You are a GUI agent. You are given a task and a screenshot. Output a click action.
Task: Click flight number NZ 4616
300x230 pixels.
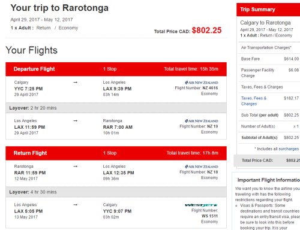click(x=210, y=88)
